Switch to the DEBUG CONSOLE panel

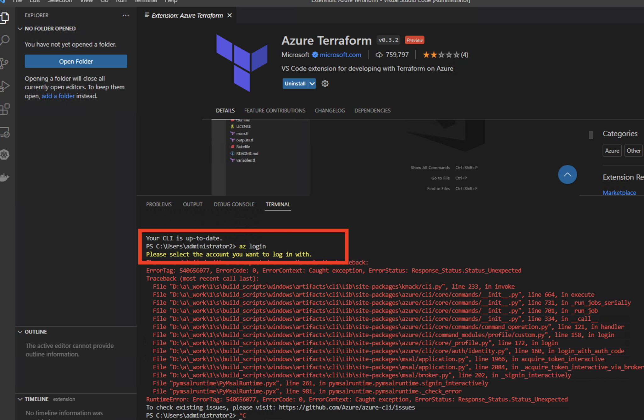tap(234, 204)
